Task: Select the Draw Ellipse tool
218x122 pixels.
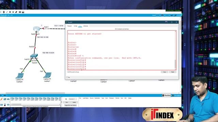Action: pyautogui.click(x=13, y=12)
